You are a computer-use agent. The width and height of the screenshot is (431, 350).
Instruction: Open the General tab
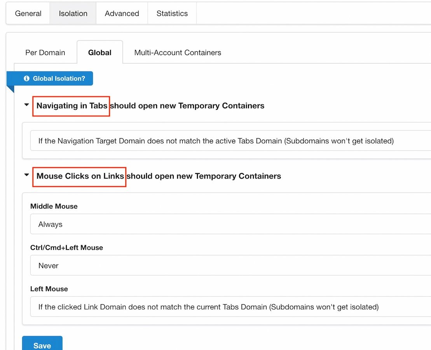click(x=28, y=14)
